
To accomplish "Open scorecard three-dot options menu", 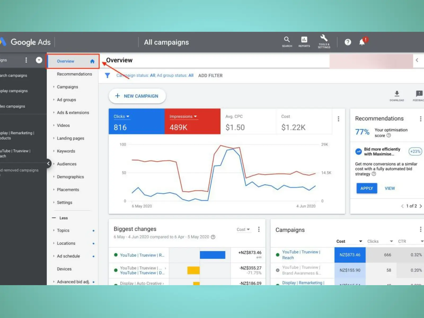I will click(338, 119).
